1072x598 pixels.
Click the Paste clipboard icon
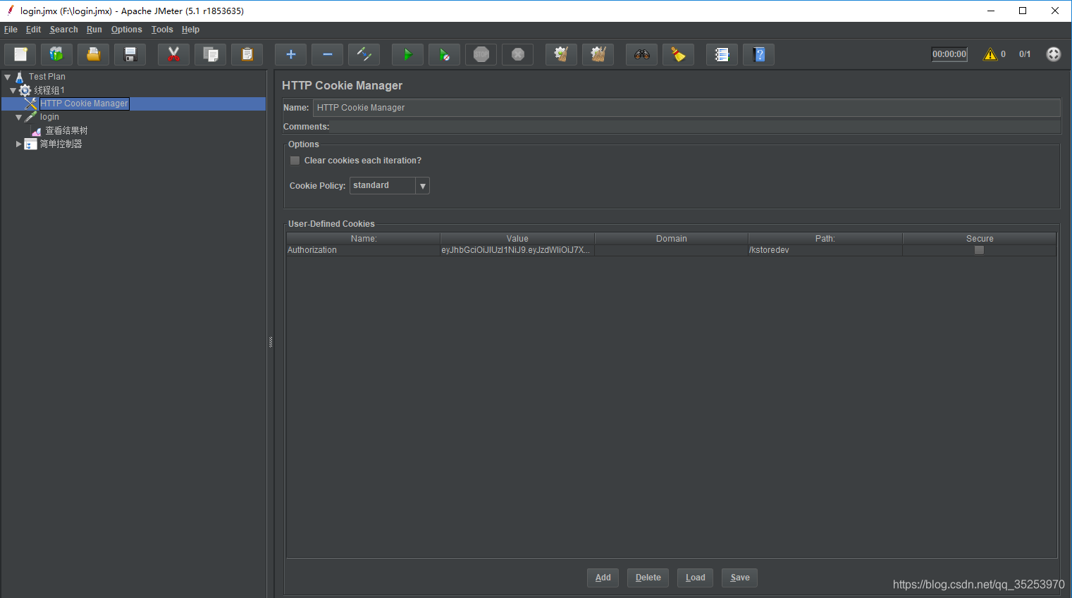point(247,54)
